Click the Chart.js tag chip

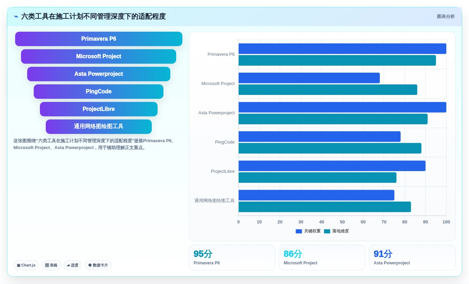26,265
